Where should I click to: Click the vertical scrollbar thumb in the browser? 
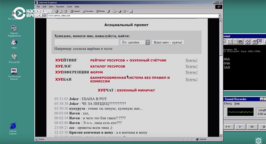click(221, 38)
